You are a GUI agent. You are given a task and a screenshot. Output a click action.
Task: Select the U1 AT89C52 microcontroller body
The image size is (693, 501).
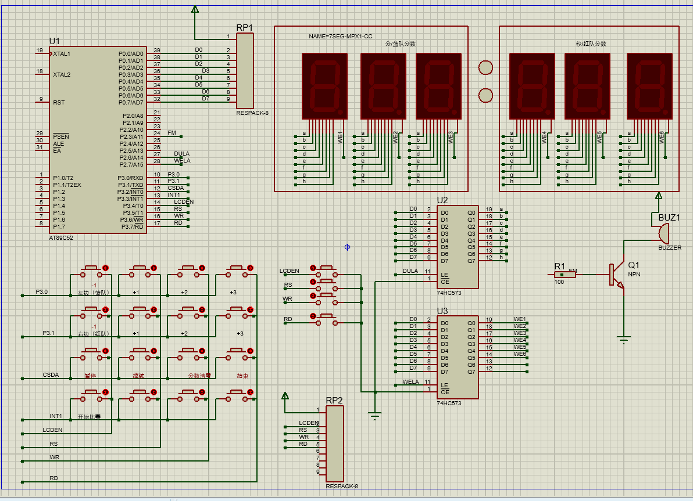(98, 140)
